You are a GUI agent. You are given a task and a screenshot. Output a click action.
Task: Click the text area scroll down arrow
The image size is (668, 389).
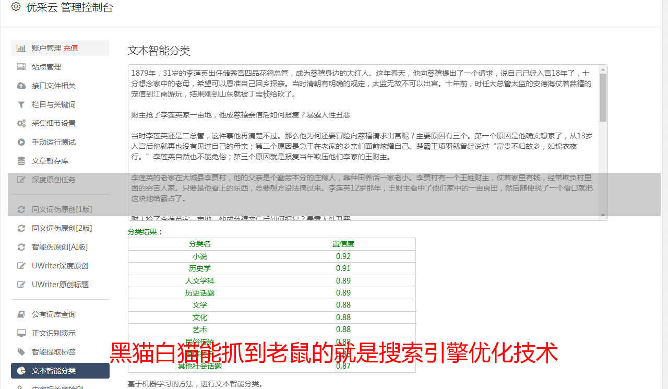click(603, 216)
